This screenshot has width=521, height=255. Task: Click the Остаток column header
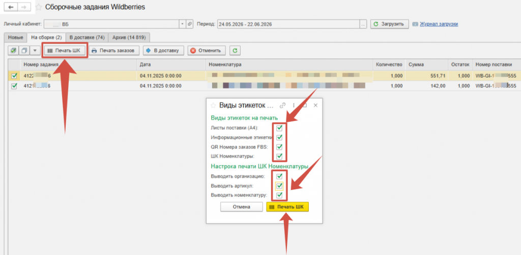click(460, 65)
